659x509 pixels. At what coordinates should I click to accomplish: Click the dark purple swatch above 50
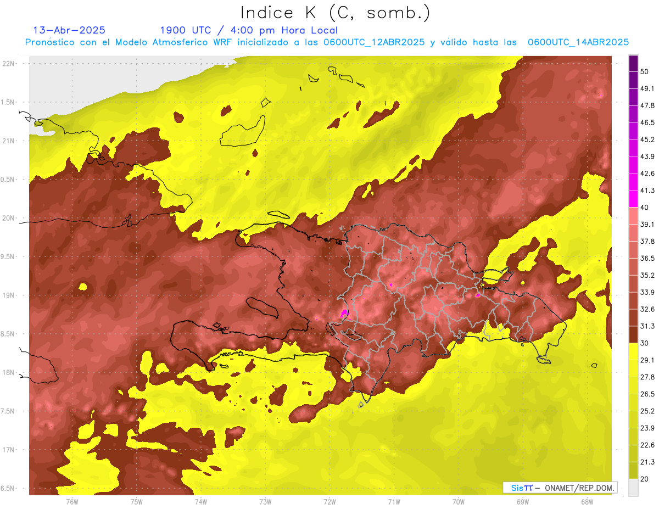click(x=633, y=62)
